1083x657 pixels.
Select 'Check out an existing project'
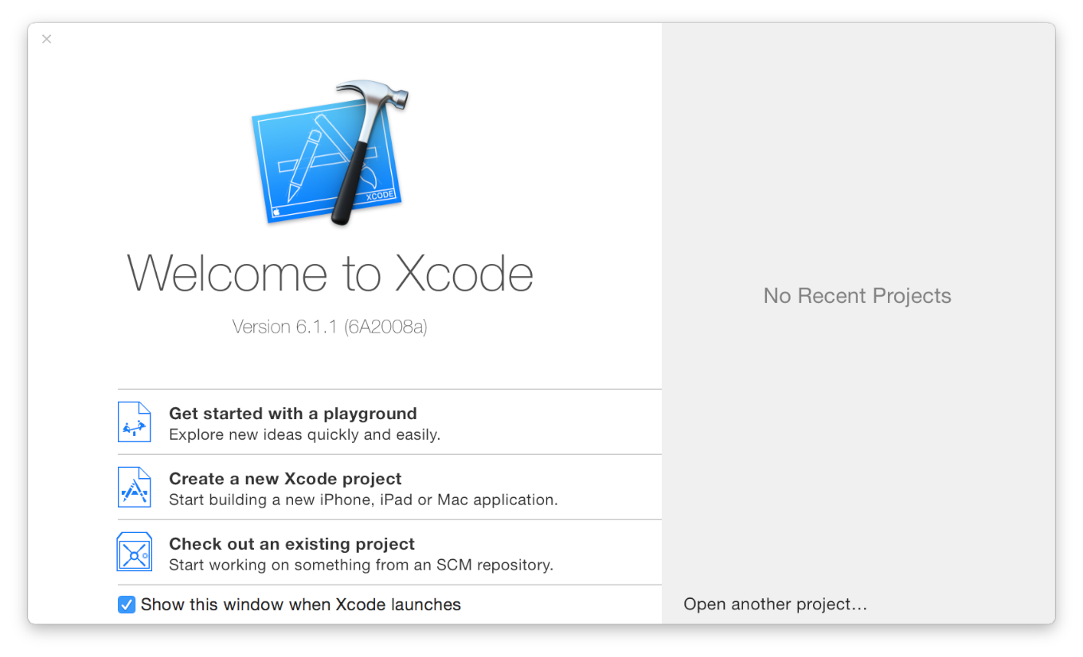[291, 544]
